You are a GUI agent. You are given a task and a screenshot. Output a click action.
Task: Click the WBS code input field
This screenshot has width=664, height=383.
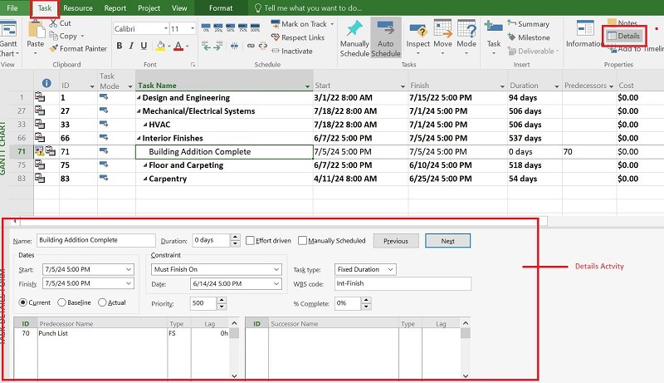pos(403,283)
